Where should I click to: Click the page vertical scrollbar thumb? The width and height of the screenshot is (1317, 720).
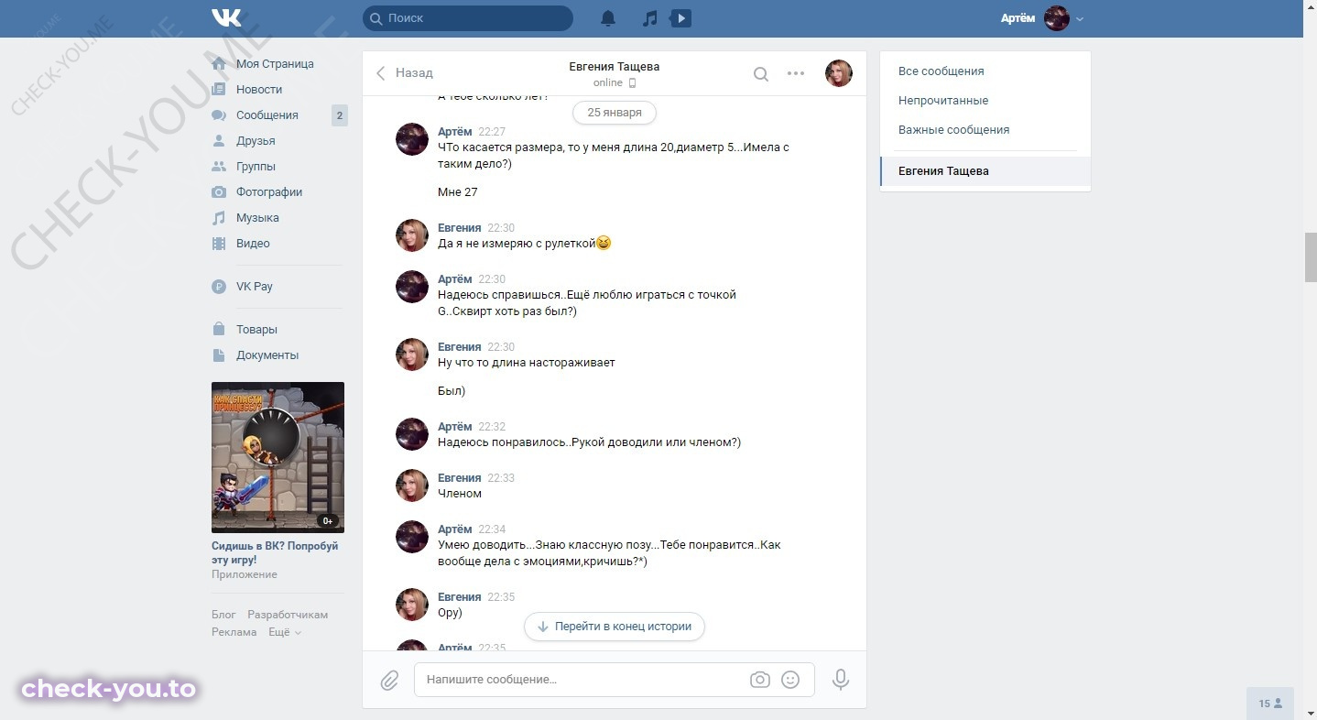tap(1310, 257)
